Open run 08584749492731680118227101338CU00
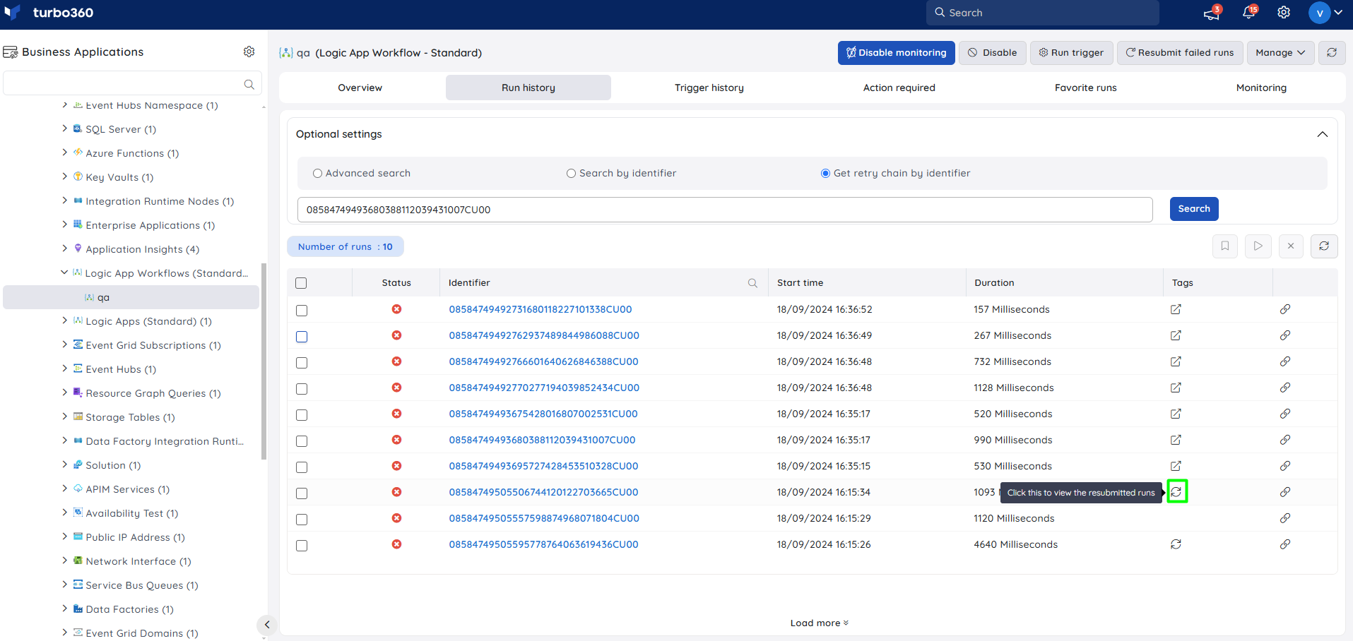The width and height of the screenshot is (1353, 641). click(540, 309)
